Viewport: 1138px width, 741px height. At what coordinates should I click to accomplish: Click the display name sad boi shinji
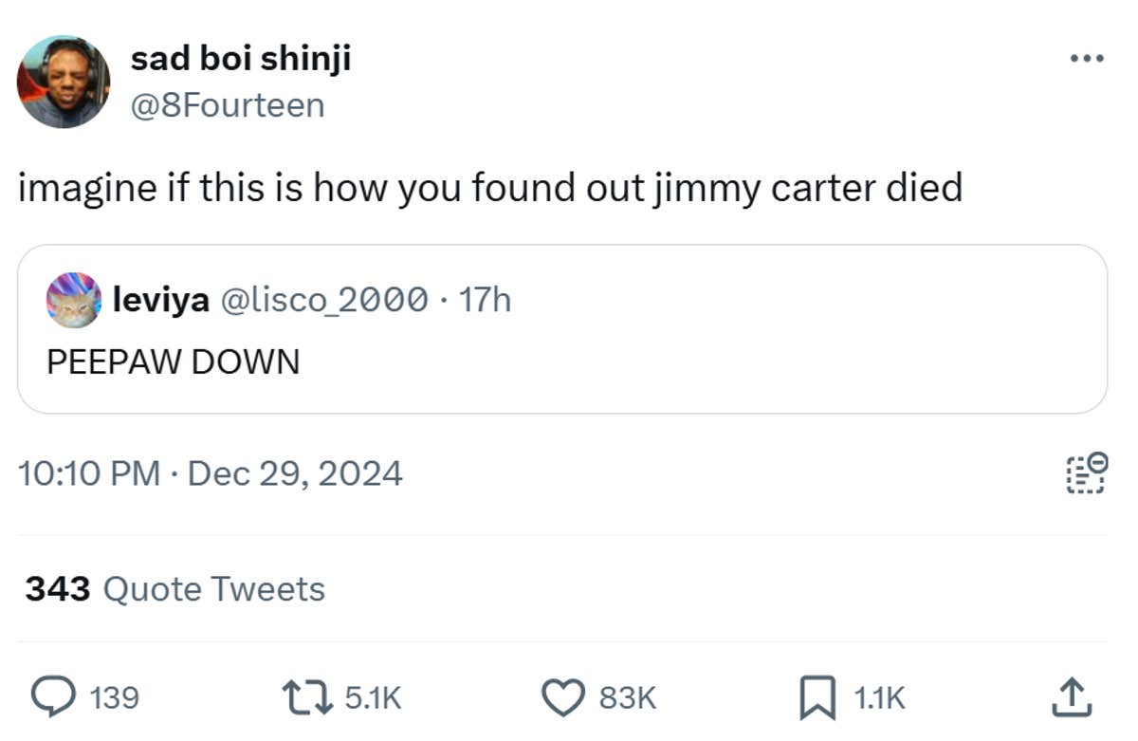[241, 57]
